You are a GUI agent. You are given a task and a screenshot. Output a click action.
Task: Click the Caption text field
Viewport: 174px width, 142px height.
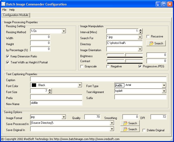(x=98, y=79)
